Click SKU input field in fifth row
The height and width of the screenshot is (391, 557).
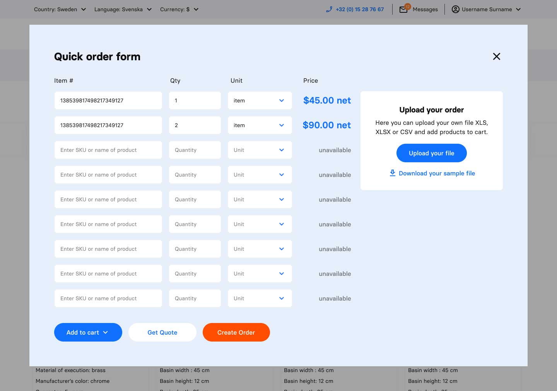(x=108, y=199)
